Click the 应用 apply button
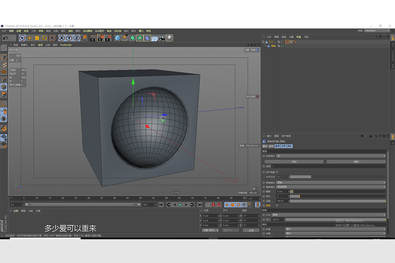395x263 pixels. coord(251,230)
